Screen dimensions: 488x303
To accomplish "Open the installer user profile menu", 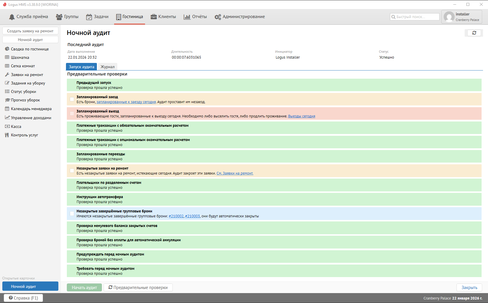I will tap(462, 17).
